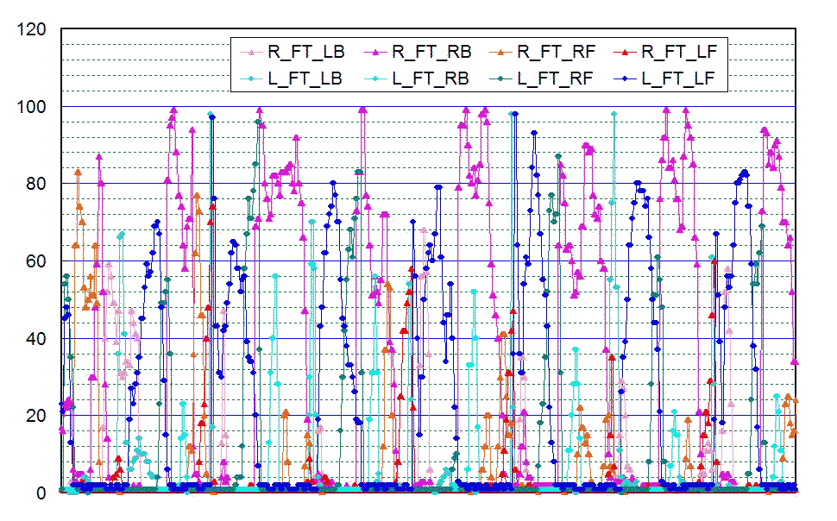
Task: Click the 100 label on the vertical axis
Action: [33, 107]
